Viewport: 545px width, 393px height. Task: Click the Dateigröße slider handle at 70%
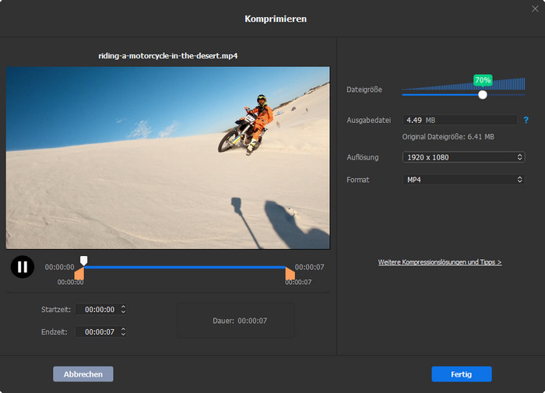tap(483, 94)
